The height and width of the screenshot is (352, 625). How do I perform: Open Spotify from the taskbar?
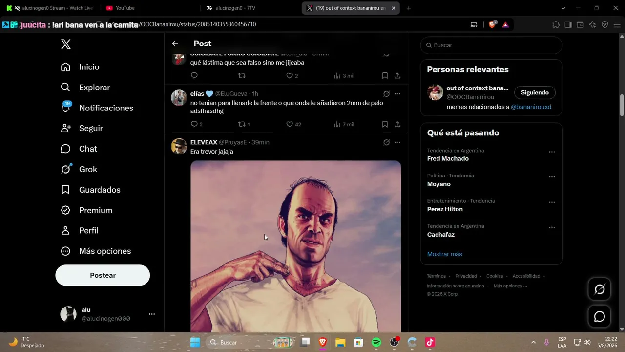376,342
